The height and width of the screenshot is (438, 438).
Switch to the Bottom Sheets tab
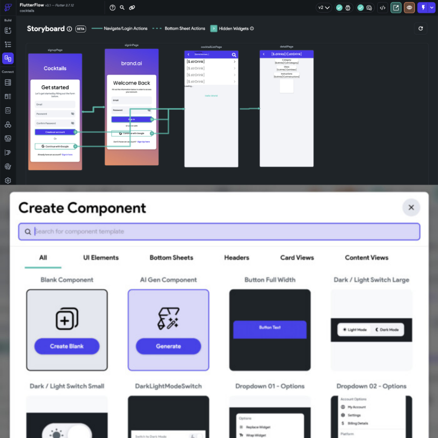point(171,257)
